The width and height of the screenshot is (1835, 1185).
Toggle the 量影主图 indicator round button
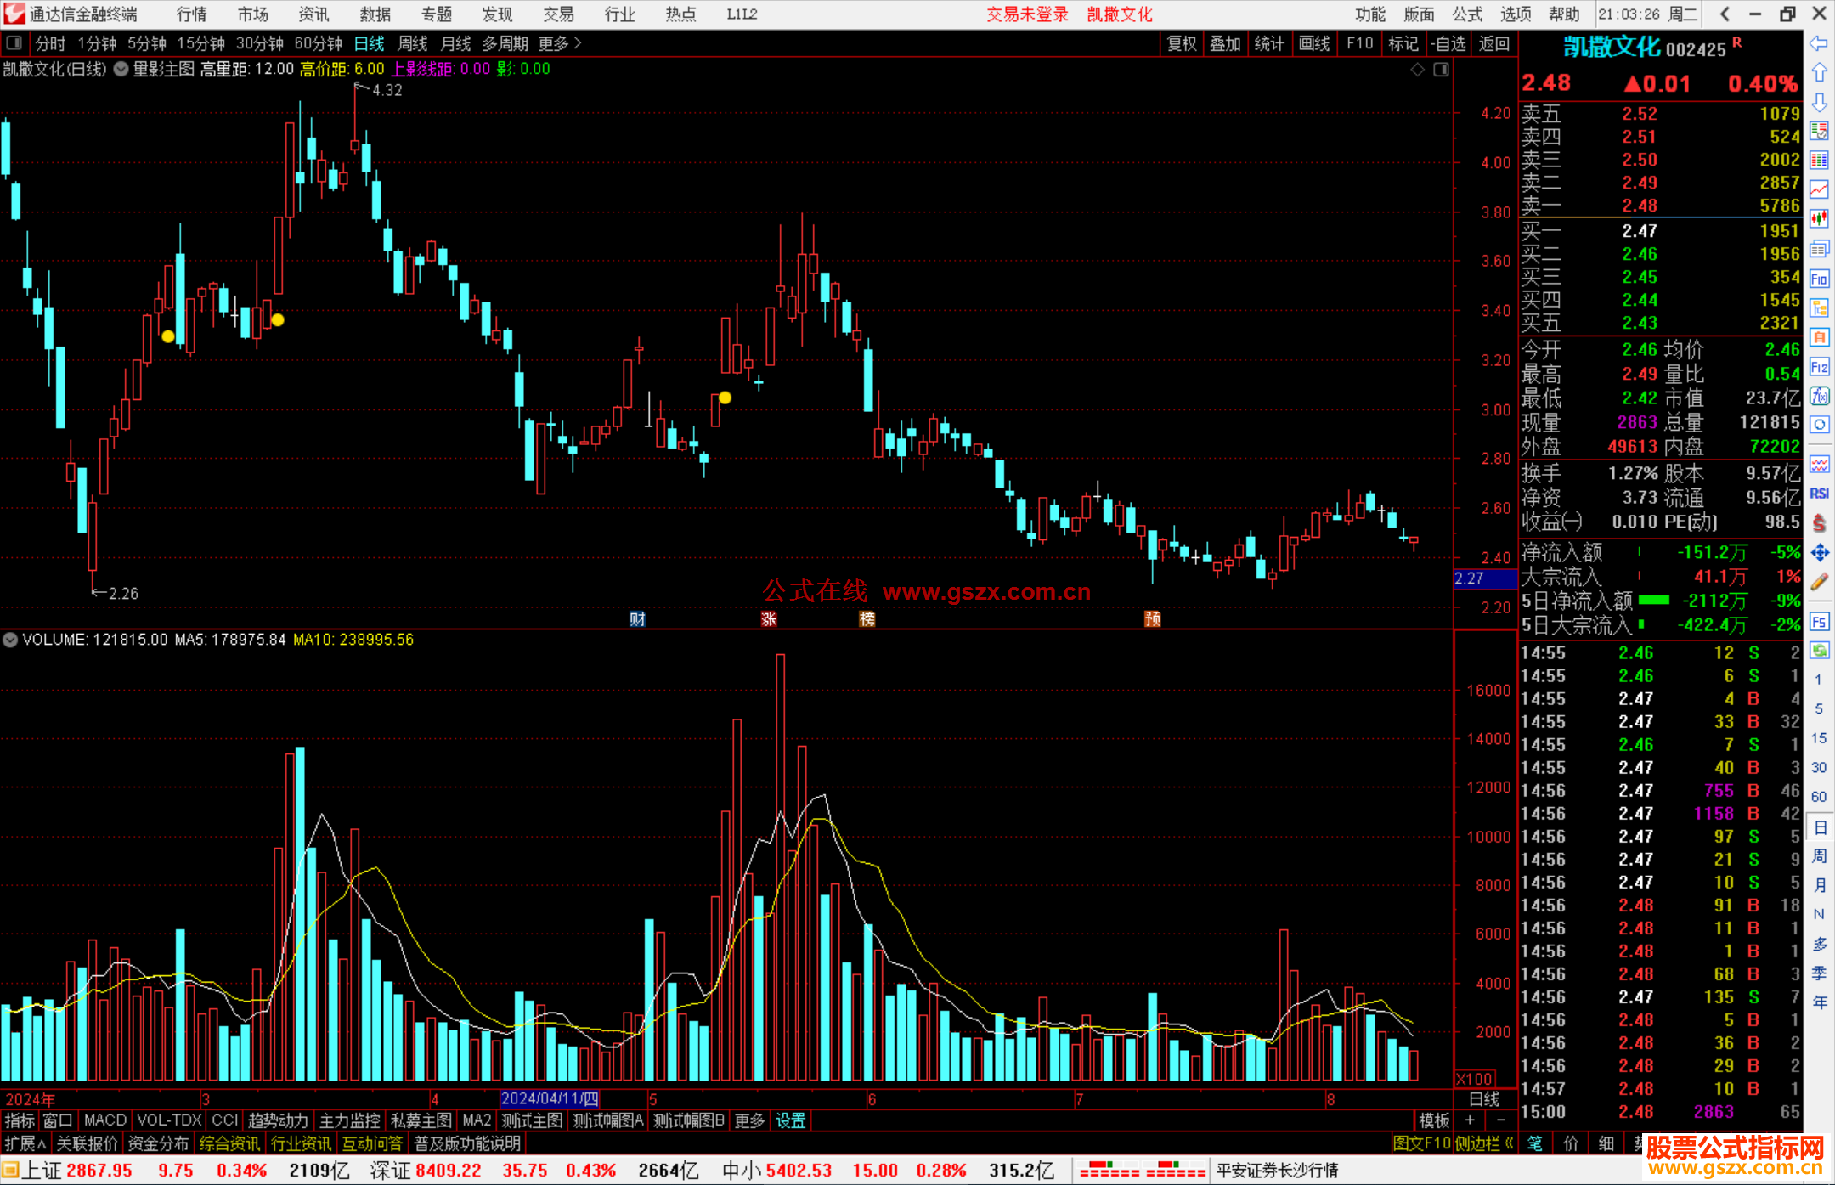click(x=121, y=70)
